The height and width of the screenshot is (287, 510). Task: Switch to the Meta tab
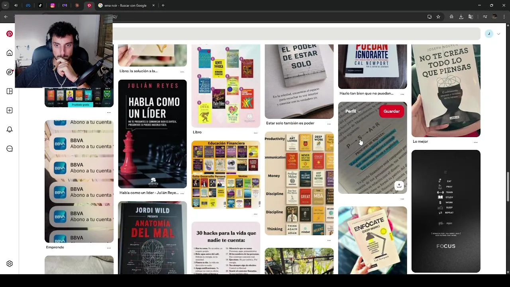coord(28,6)
